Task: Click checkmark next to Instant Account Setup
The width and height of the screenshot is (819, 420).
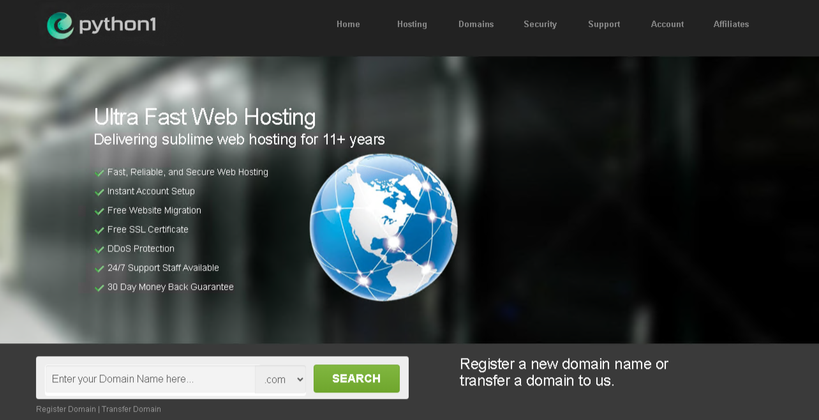Action: pos(100,192)
